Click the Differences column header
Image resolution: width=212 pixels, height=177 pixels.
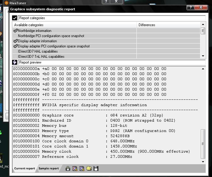pos(168,25)
